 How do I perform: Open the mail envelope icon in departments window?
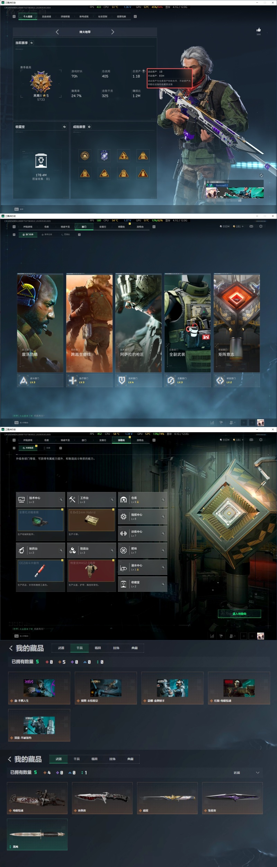point(251,226)
